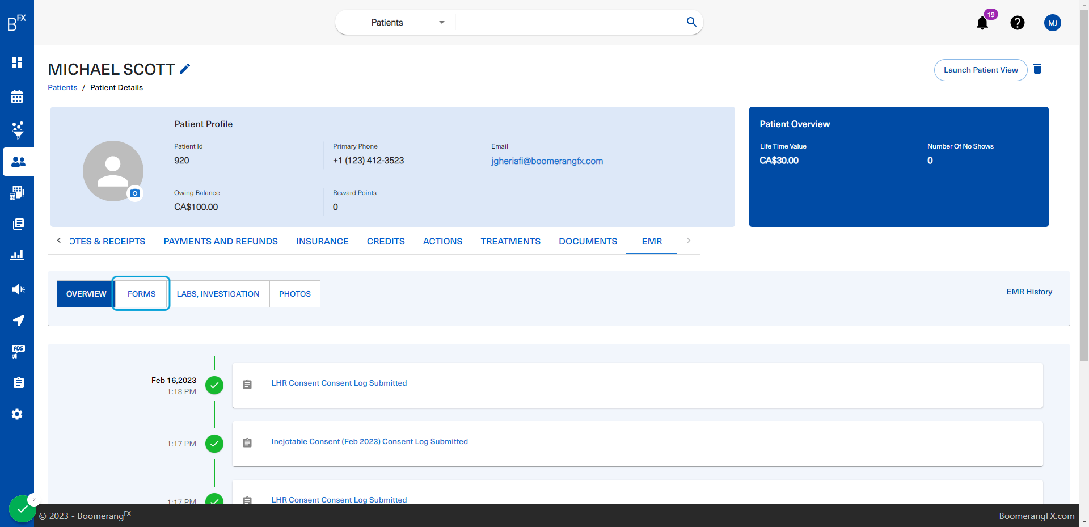This screenshot has width=1089, height=527.
Task: Switch to the Forms EMR sub-tab
Action: tap(141, 294)
